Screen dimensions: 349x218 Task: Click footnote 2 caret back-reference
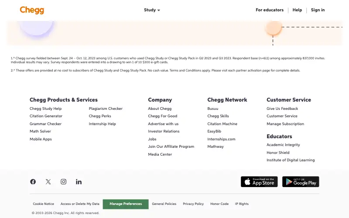[14, 70]
